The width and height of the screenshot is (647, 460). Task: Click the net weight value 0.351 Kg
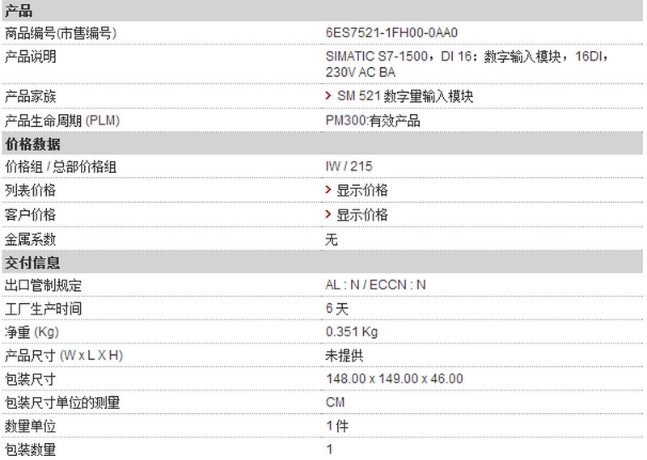tap(352, 331)
